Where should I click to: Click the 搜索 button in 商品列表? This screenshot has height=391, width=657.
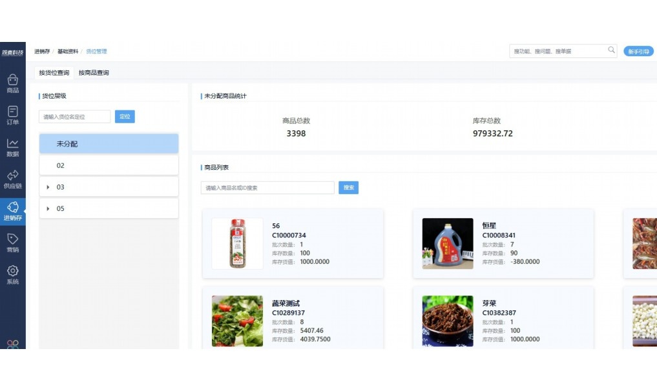pos(348,187)
